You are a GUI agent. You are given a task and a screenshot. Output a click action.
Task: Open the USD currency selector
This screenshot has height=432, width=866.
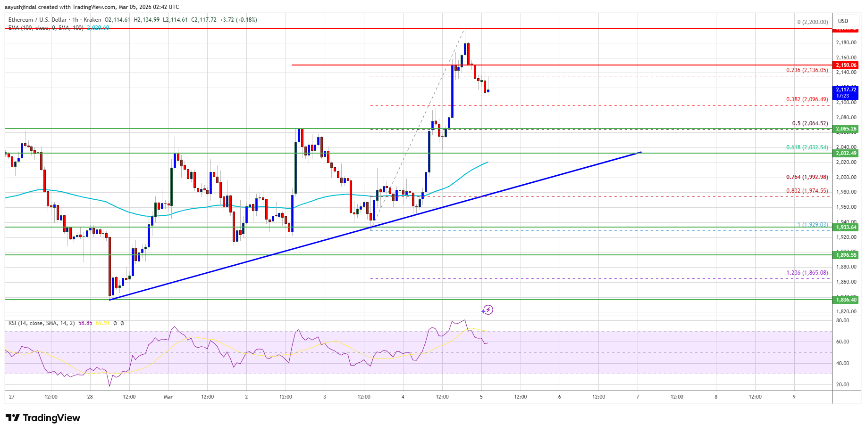pos(844,21)
